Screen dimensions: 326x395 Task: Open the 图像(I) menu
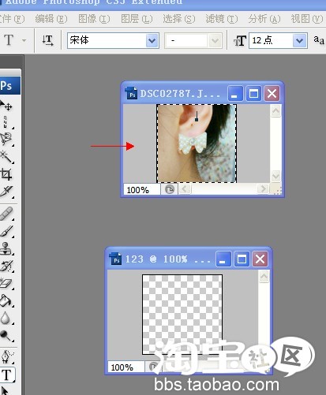[94, 19]
